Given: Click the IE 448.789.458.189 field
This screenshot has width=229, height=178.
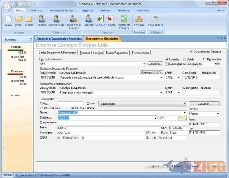Looking at the screenshot, I should (x=169, y=138).
